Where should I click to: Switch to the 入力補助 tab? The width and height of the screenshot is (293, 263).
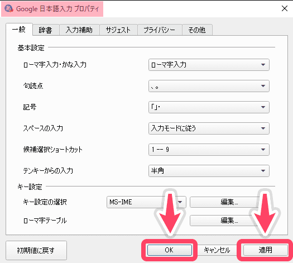coord(79,30)
